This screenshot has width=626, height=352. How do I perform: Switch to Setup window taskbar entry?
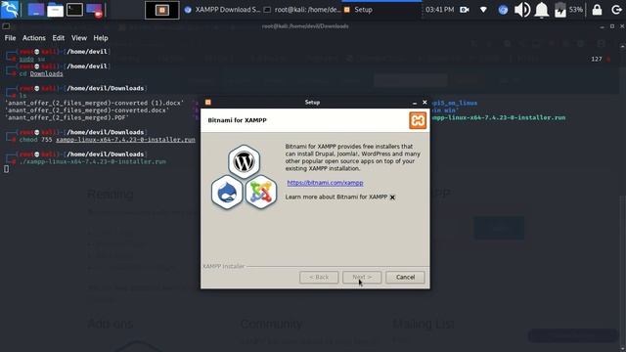point(382,10)
